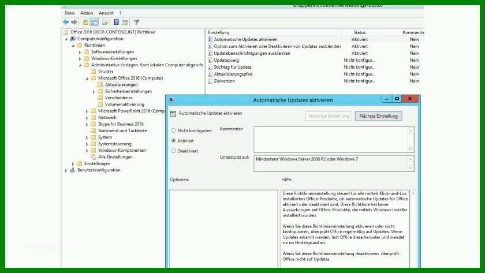Click the Alle Einstellungen icon
Viewport: 485px width, 273px height.
tap(93, 157)
